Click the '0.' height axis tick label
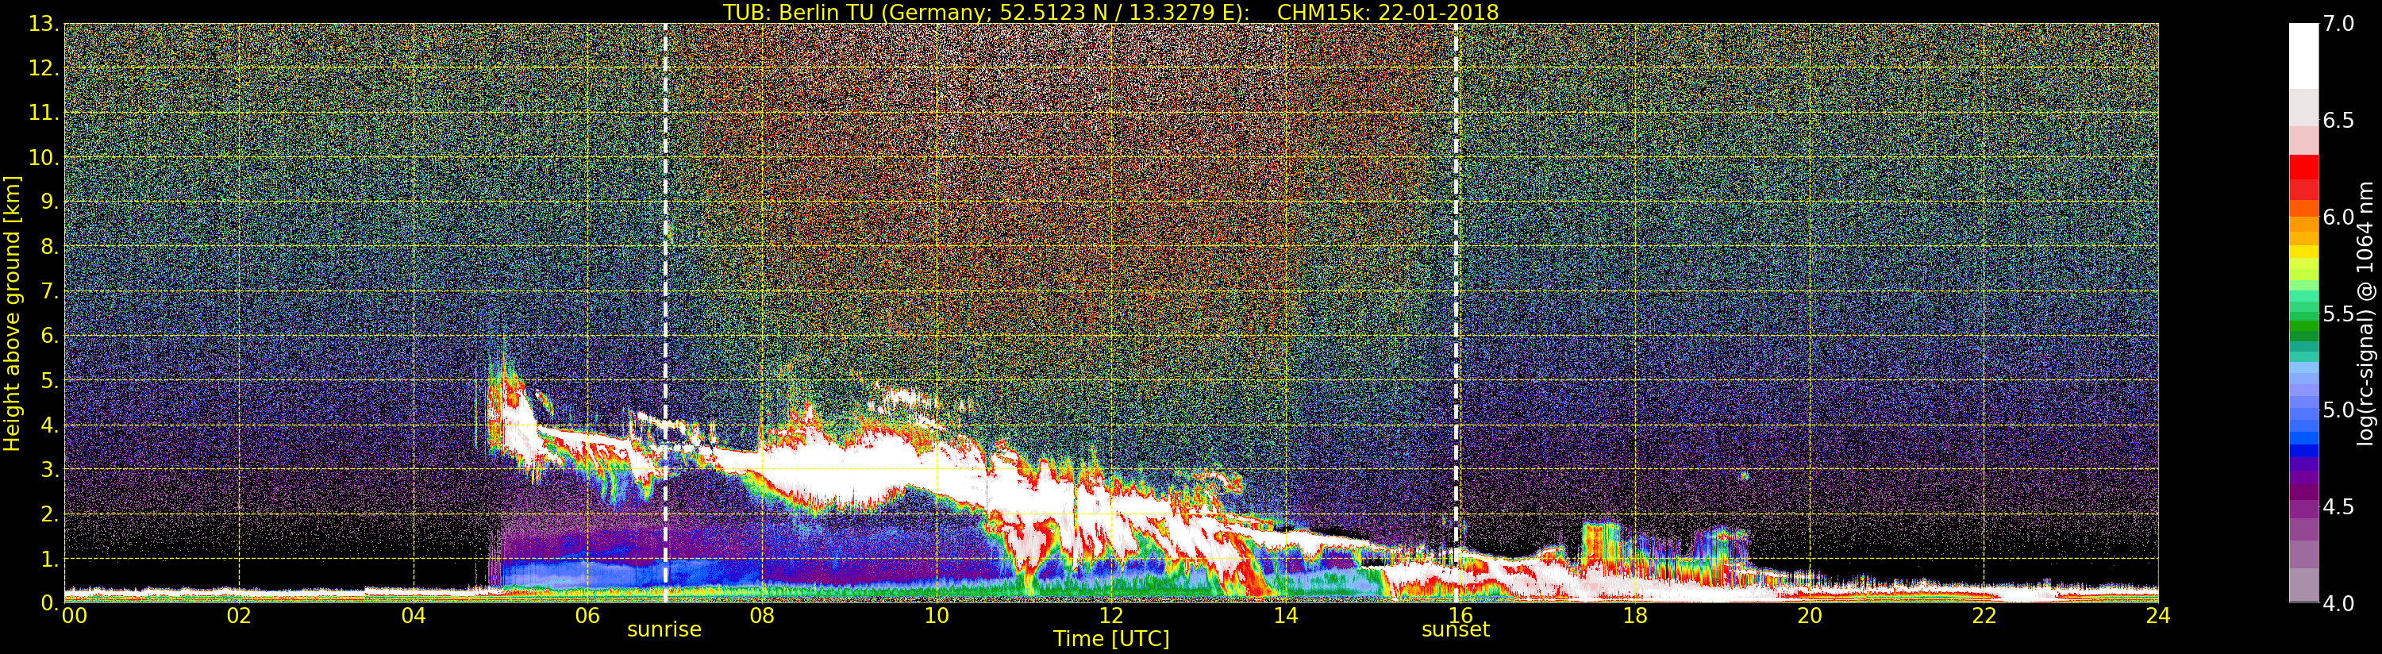Image resolution: width=2382 pixels, height=654 pixels. click(x=50, y=602)
